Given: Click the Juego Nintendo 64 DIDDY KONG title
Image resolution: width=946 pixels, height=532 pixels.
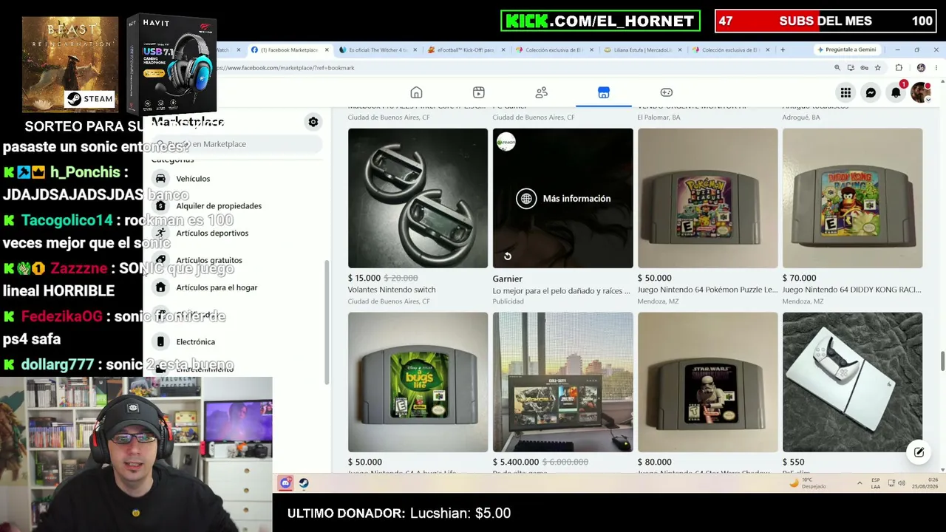Looking at the screenshot, I should 852,290.
